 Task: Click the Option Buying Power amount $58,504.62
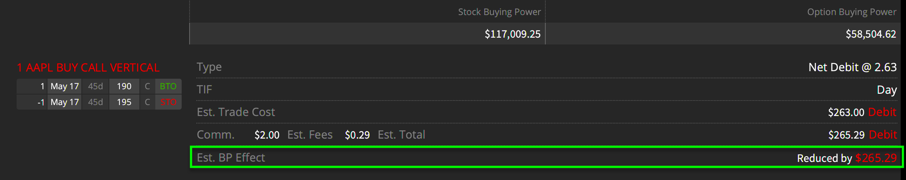click(871, 34)
